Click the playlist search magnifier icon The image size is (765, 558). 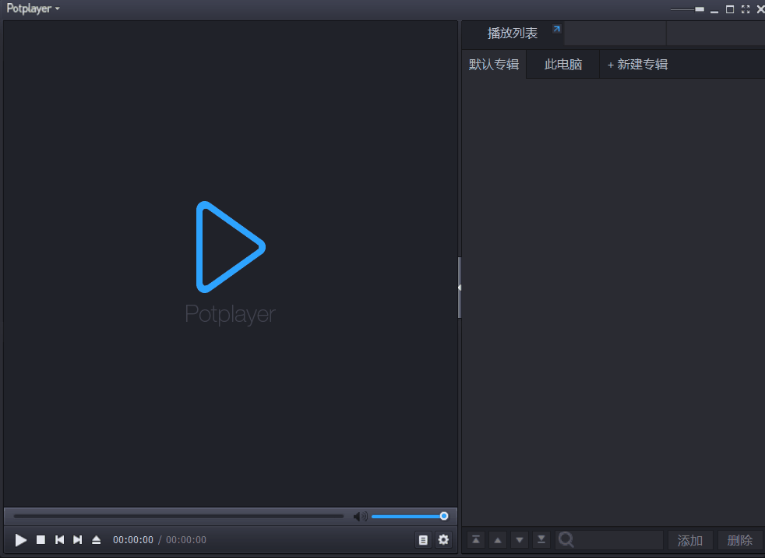[x=566, y=540]
